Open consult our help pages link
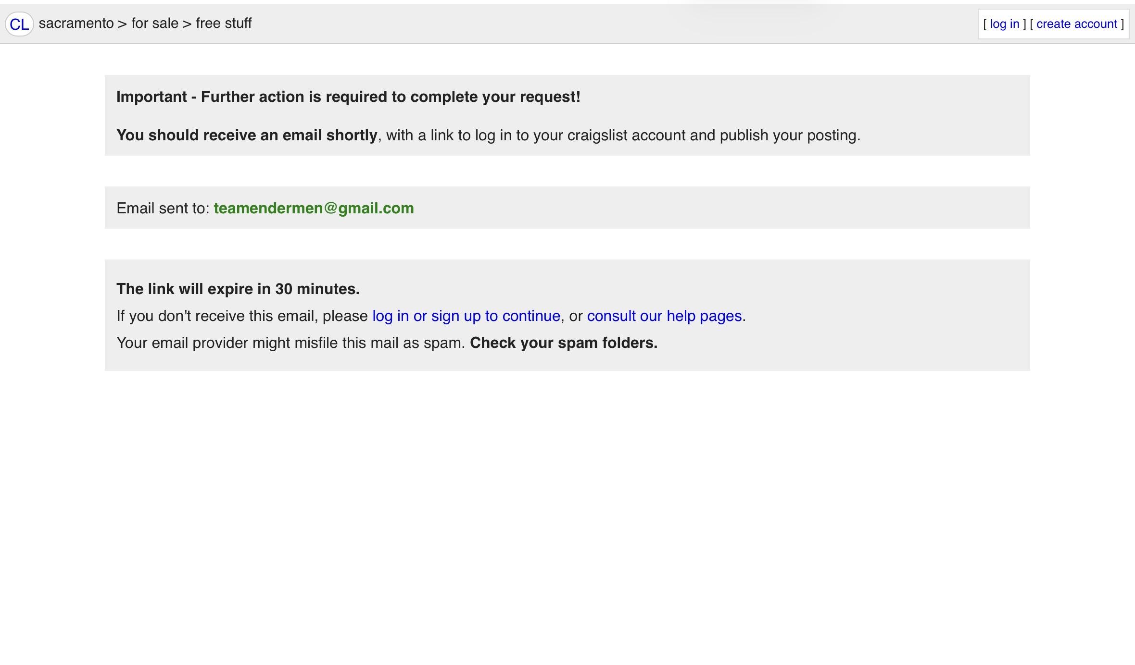Screen dimensions: 1135x665 [x=664, y=316]
